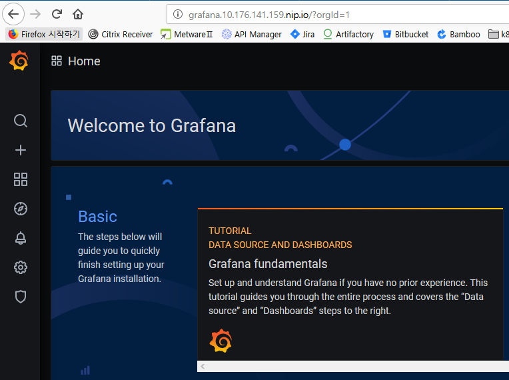Show site info icon in address bar
The width and height of the screenshot is (509, 380).
click(x=178, y=14)
